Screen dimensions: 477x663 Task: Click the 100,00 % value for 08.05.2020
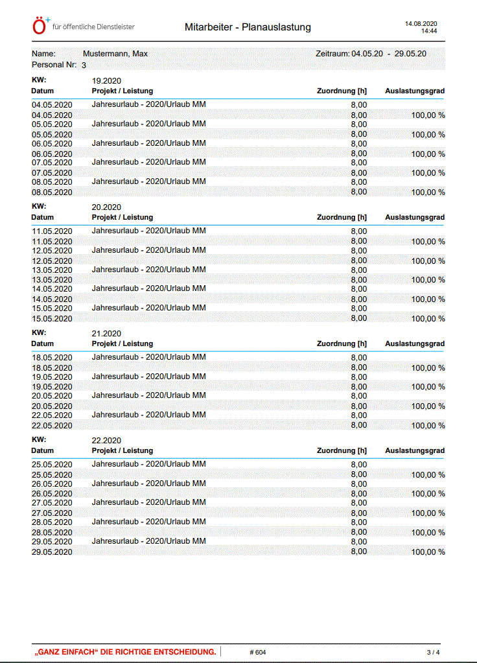(428, 192)
